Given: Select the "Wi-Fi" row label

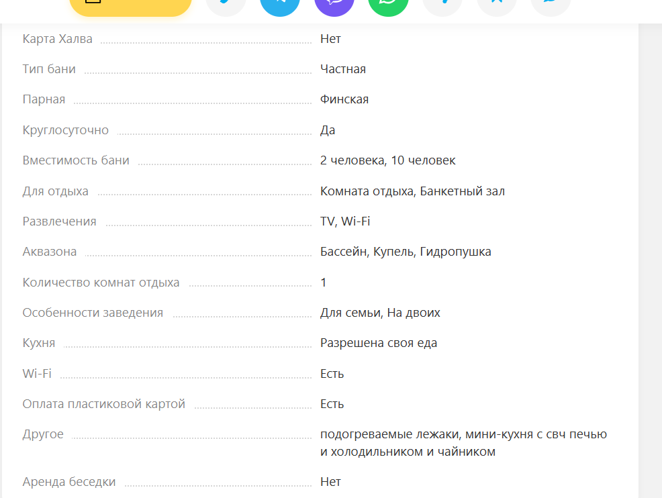Looking at the screenshot, I should pos(37,374).
